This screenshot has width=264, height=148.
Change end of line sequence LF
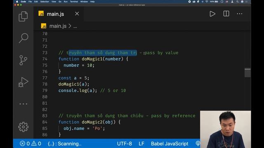click(141, 144)
